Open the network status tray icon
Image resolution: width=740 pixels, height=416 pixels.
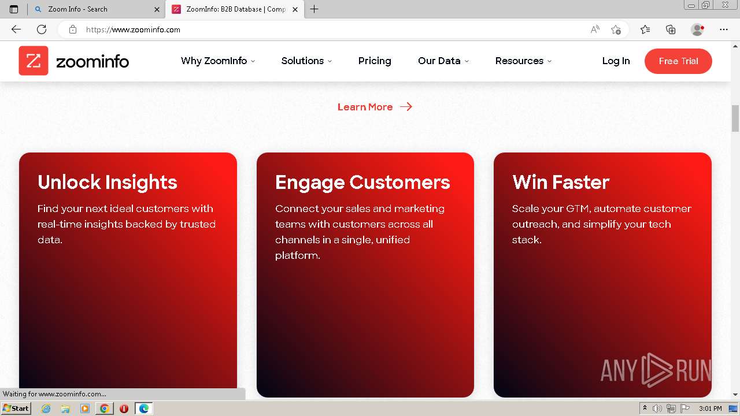coord(671,408)
